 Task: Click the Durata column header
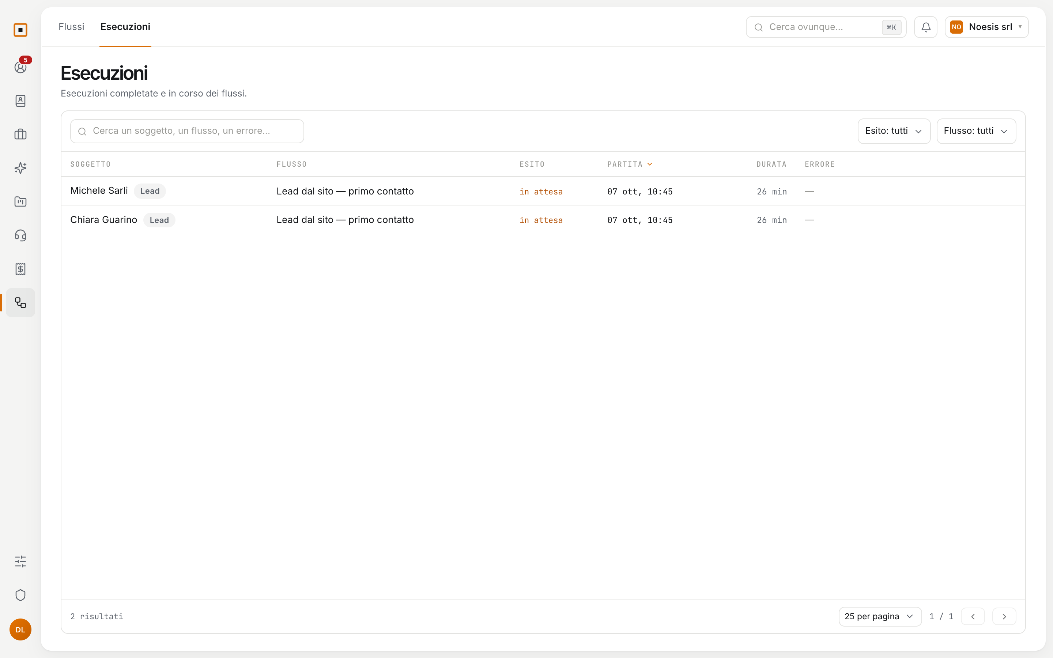pos(771,164)
